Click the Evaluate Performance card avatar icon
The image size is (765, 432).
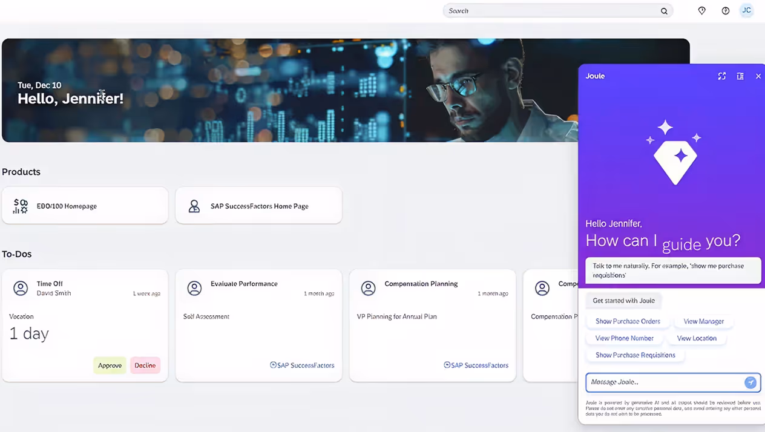point(194,289)
